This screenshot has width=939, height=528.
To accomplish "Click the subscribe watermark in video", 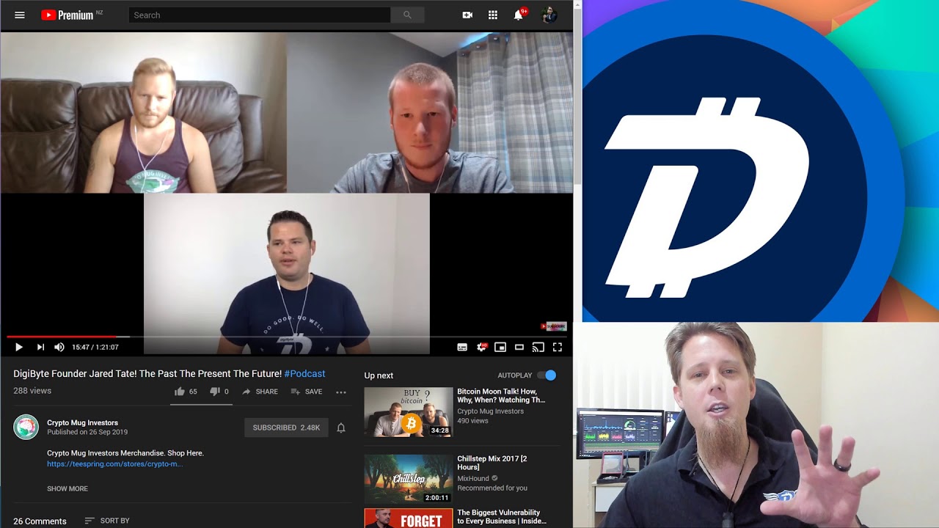I will pos(554,326).
